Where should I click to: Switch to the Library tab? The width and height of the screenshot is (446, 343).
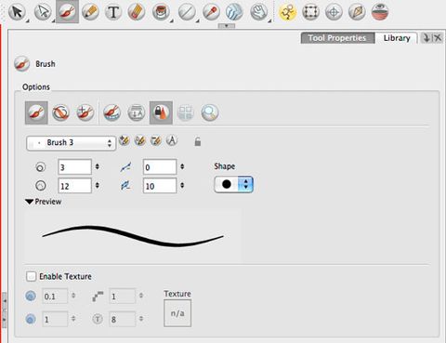tap(397, 38)
